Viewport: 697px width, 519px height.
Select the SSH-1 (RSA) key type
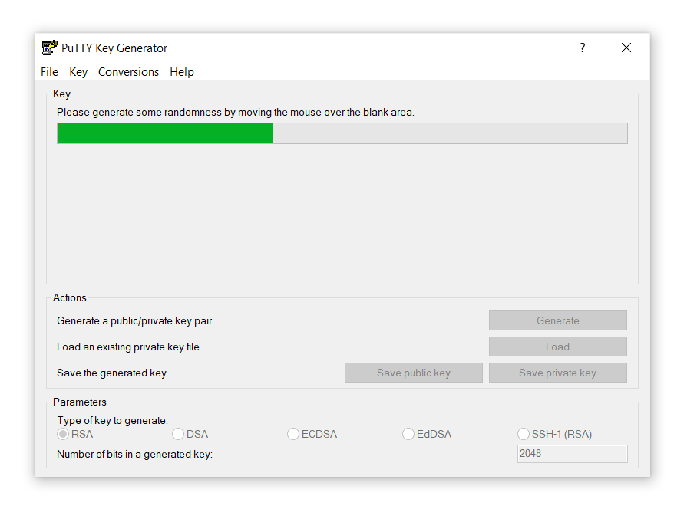coord(555,434)
